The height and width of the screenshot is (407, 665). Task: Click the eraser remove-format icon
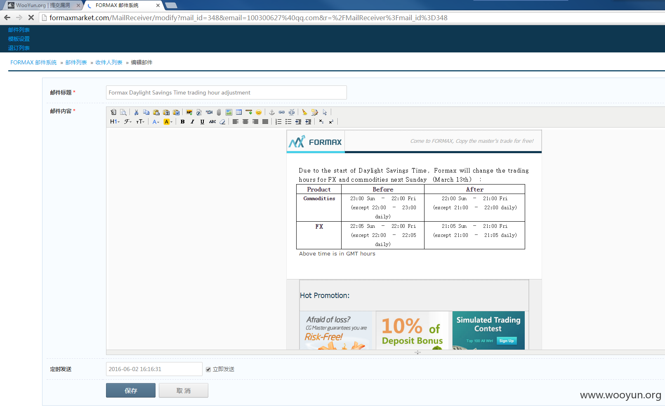pos(222,122)
